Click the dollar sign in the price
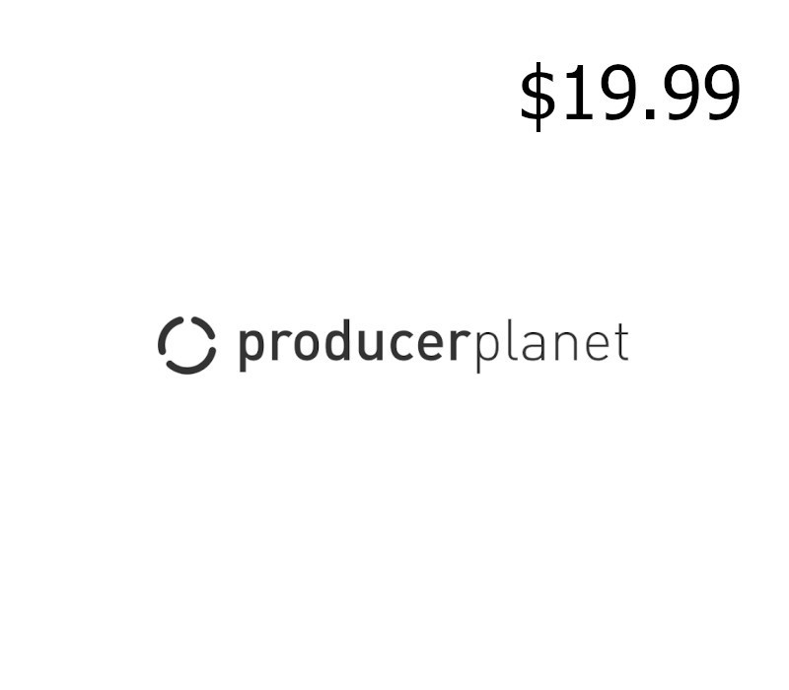 coord(538,97)
